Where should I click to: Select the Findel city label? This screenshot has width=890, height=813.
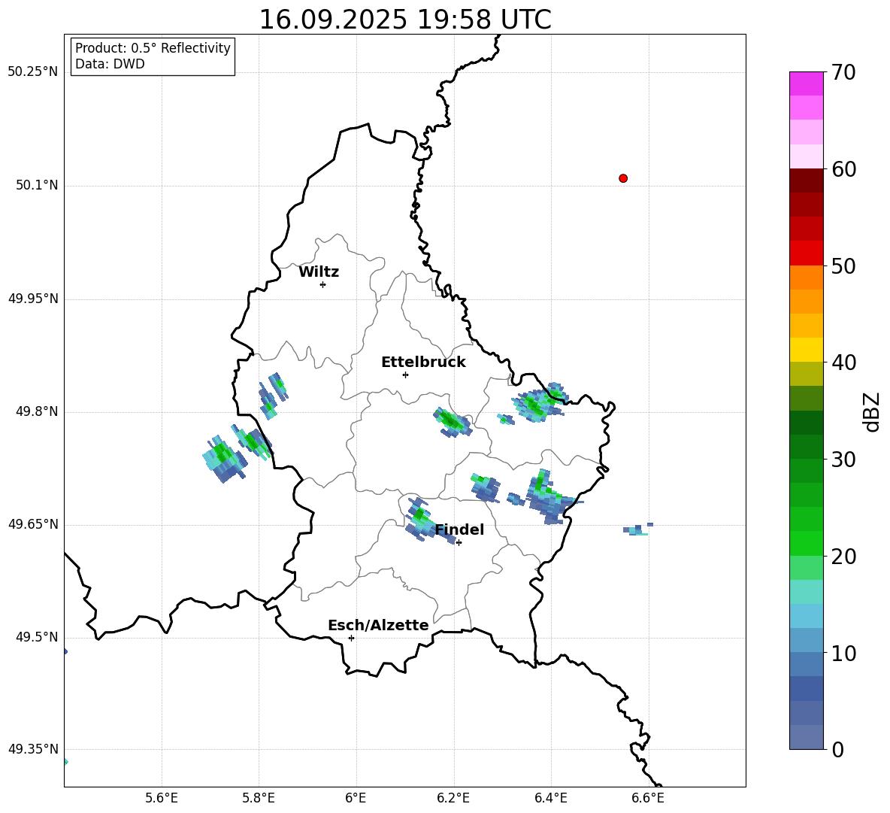(459, 529)
